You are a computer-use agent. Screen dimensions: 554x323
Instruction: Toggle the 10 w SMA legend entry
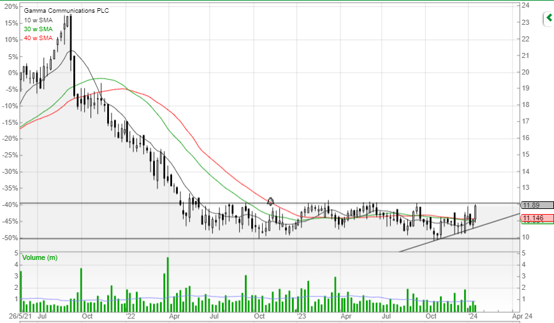pos(38,20)
